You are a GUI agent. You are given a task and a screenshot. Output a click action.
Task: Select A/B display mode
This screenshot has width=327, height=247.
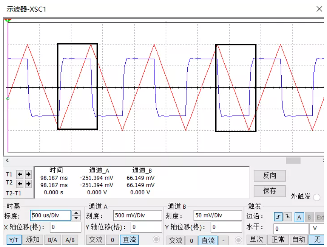(70, 240)
